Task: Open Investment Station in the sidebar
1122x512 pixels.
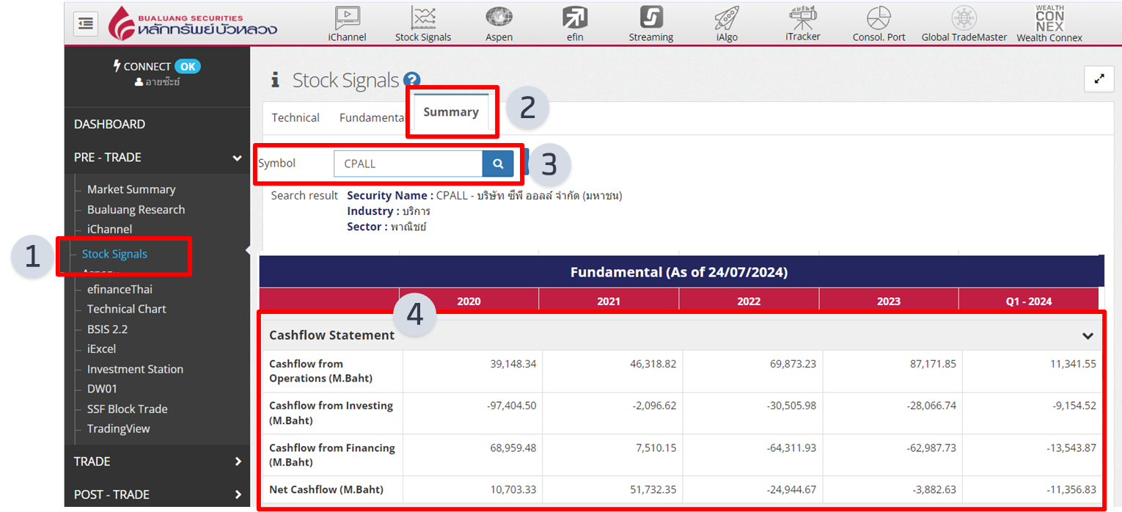Action: click(135, 370)
